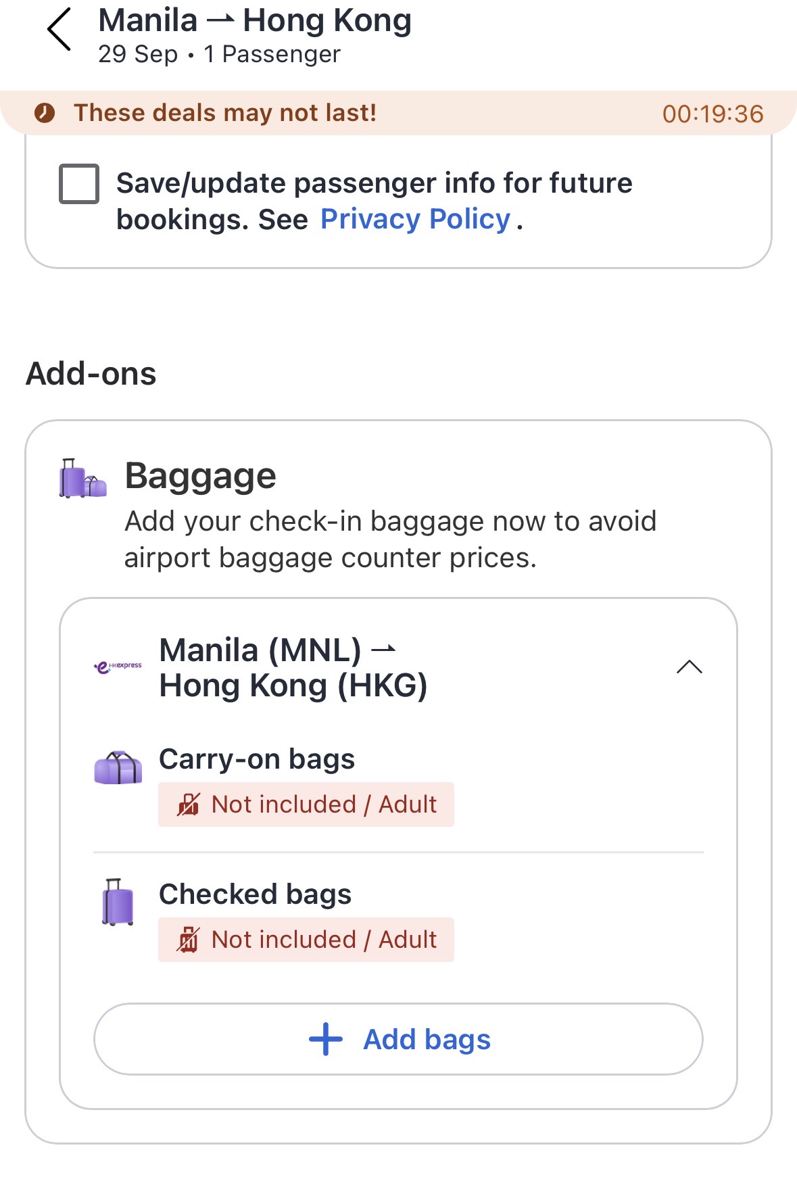
Task: Tap the Carry-on bags label
Action: click(257, 759)
